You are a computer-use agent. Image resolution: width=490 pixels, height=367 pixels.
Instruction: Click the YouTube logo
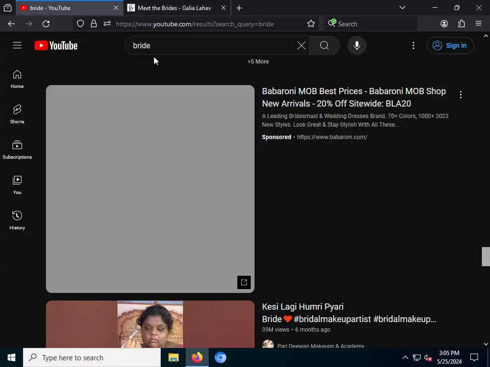(x=56, y=45)
